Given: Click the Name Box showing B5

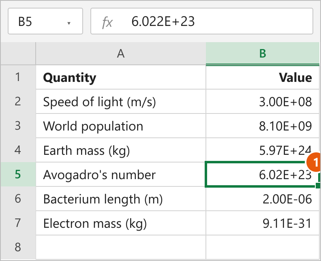Looking at the screenshot, I should pos(45,21).
